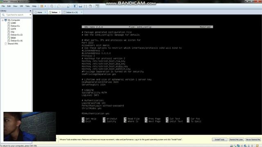This screenshot has height=147, width=262.
Task: Toggle the show library sidebar icon
Action: click(75, 6)
